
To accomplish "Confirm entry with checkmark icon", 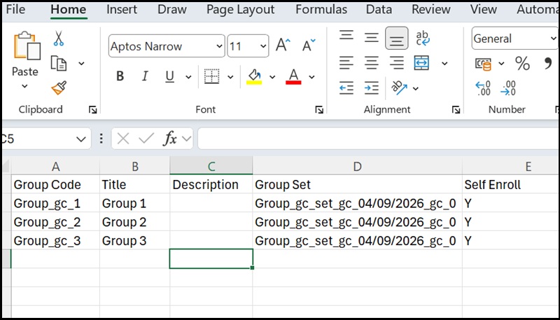I will [x=146, y=139].
